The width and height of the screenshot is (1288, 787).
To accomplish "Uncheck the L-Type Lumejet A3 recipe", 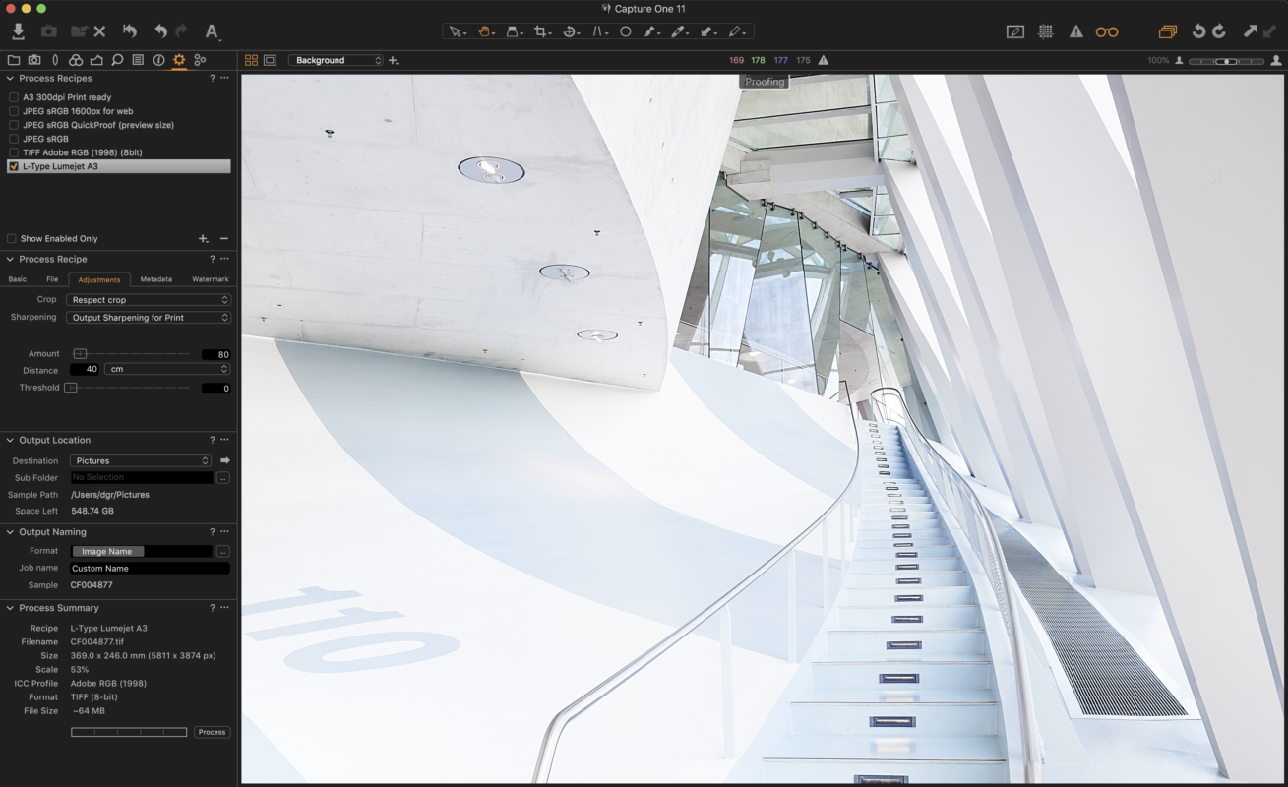I will (13, 165).
